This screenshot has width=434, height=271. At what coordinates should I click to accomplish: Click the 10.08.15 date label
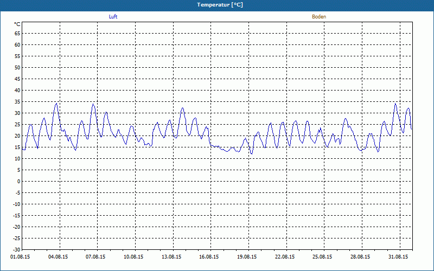[133, 257]
